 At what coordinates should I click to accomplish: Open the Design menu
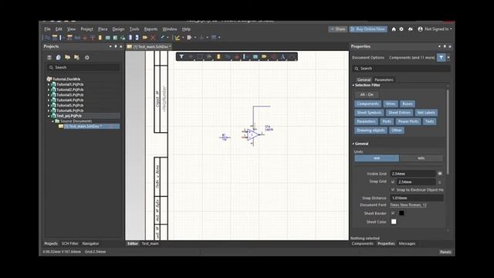[118, 29]
